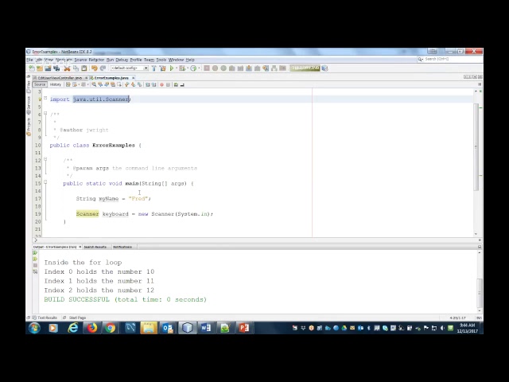Click the New File toolbar icon
509x382 pixels.
(32, 68)
